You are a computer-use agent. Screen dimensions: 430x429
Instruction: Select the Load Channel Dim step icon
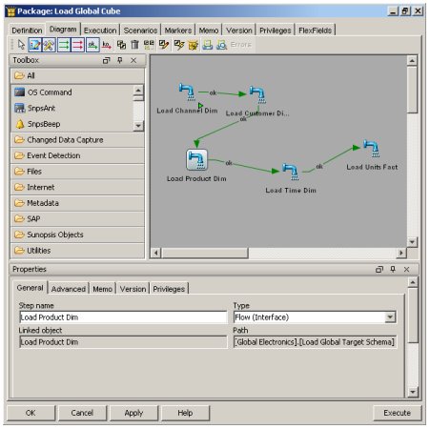tap(187, 92)
